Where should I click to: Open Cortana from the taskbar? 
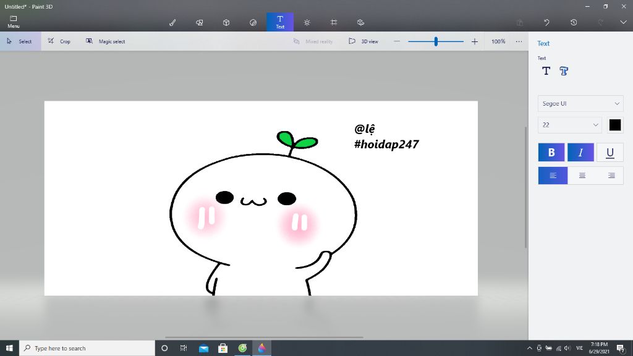point(164,348)
